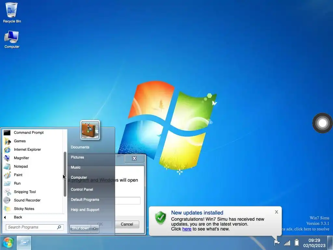Click the search magnifying glass icon

coord(59,227)
